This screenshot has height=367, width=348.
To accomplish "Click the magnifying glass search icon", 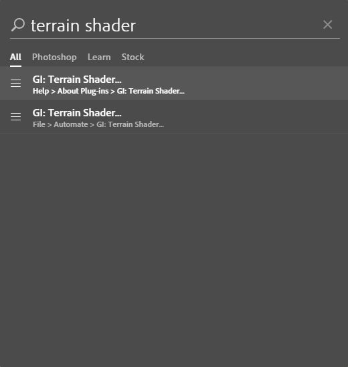I will click(18, 25).
